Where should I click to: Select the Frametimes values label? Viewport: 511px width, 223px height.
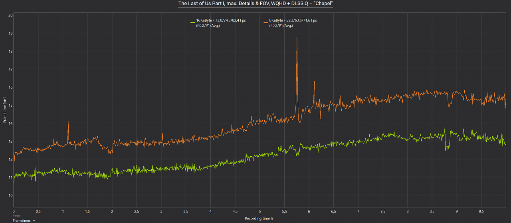22,221
